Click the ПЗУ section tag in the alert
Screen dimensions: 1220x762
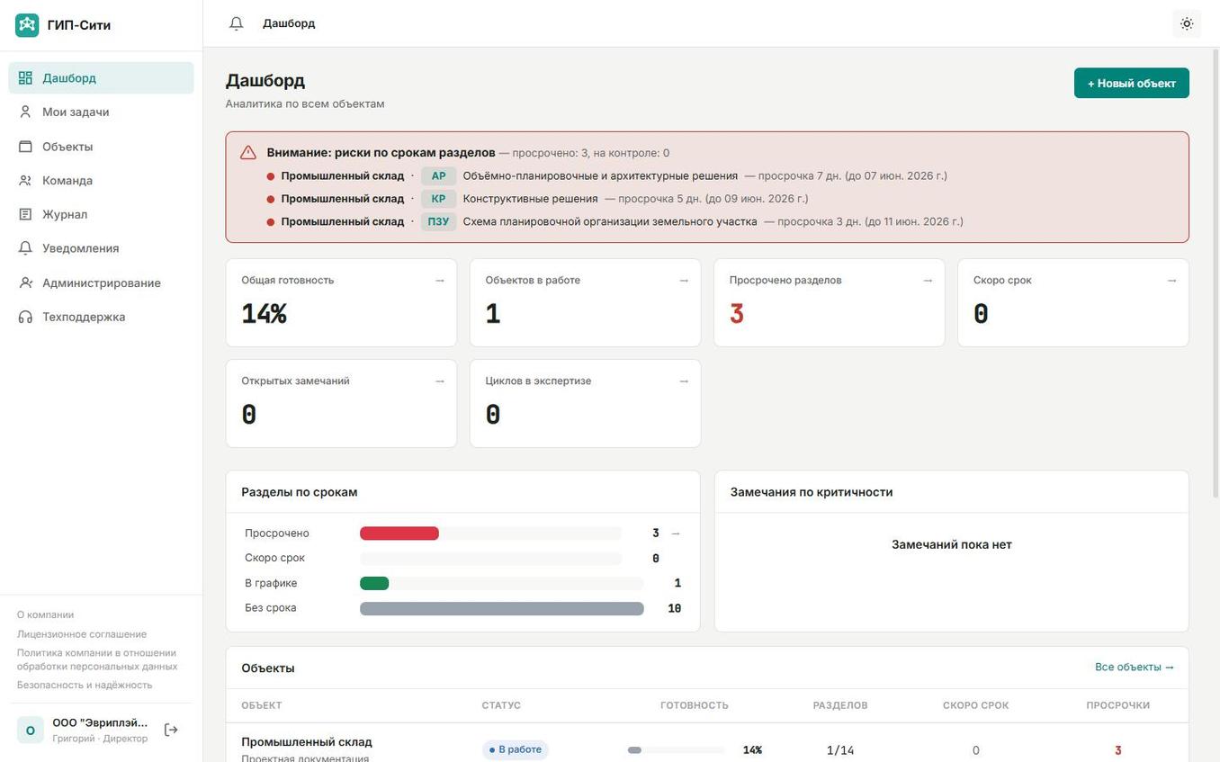(x=438, y=221)
